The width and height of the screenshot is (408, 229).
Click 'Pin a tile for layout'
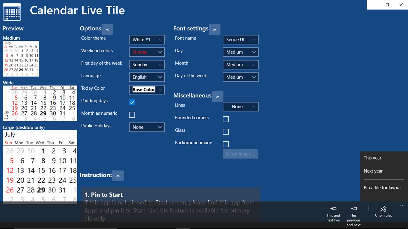pos(382,187)
